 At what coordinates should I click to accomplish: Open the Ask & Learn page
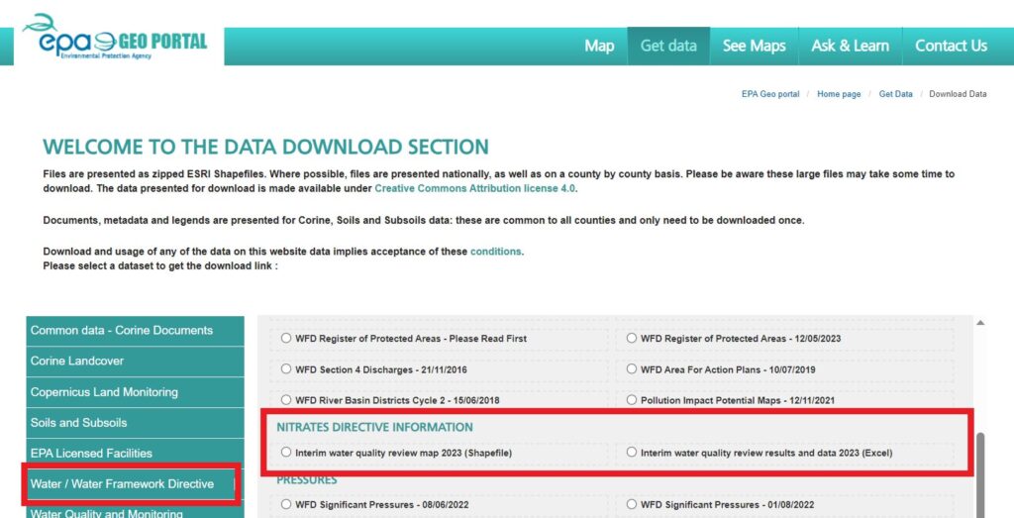tap(850, 46)
